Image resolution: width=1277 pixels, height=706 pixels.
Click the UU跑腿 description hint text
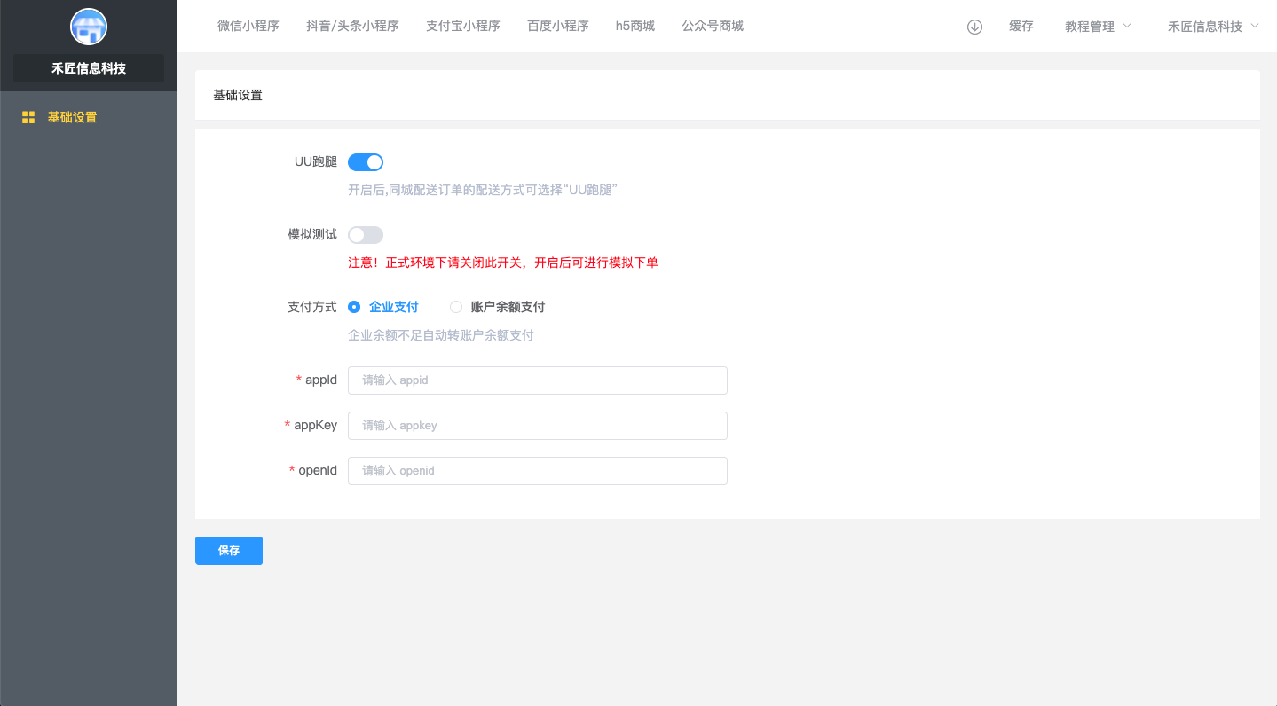tap(482, 190)
